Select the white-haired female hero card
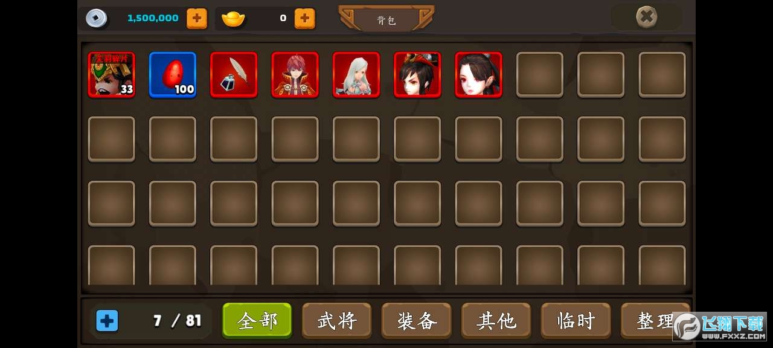This screenshot has height=348, width=773. coord(356,74)
